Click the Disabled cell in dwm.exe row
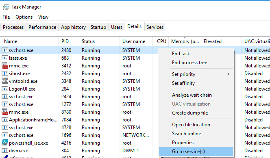Screen dimensions: 270x158 click(x=253, y=151)
